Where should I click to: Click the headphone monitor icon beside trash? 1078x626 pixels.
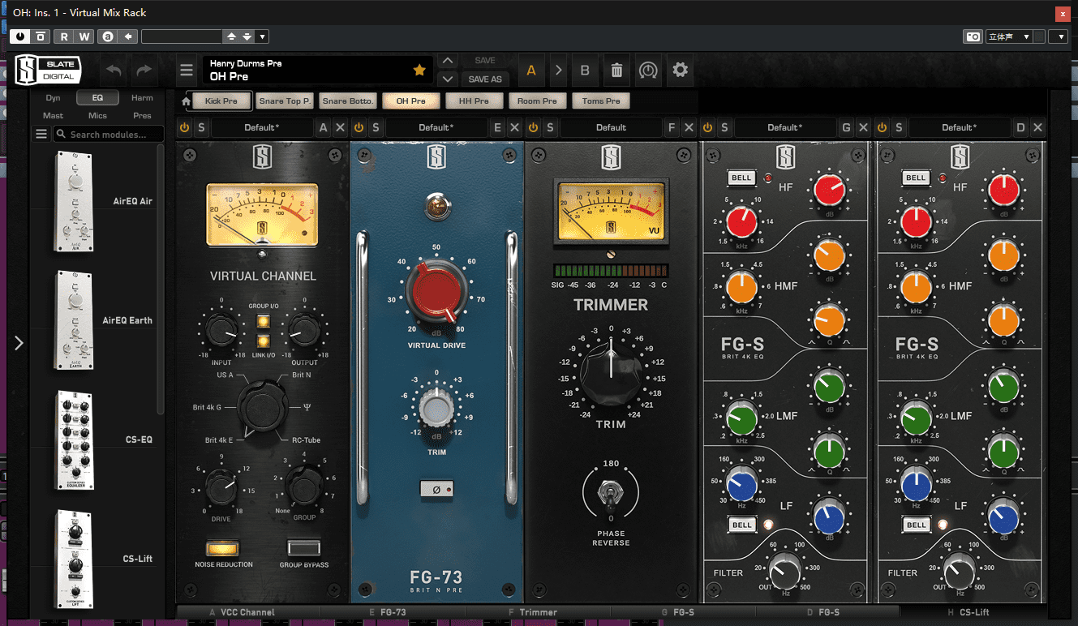tap(647, 71)
